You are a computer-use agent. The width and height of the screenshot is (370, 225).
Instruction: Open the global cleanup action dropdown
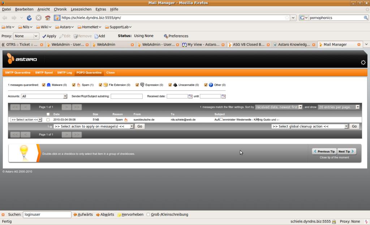[310, 127]
